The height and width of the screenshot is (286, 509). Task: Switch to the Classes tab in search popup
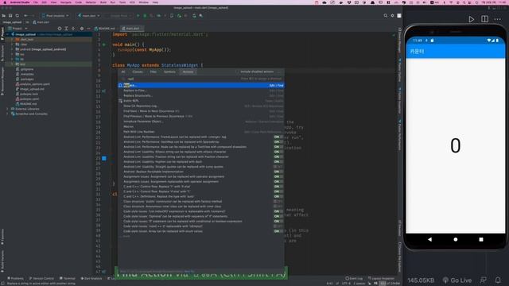[138, 71]
